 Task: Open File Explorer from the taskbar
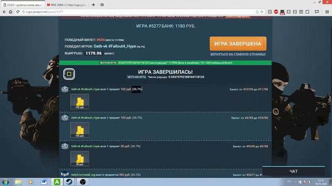tap(19, 182)
